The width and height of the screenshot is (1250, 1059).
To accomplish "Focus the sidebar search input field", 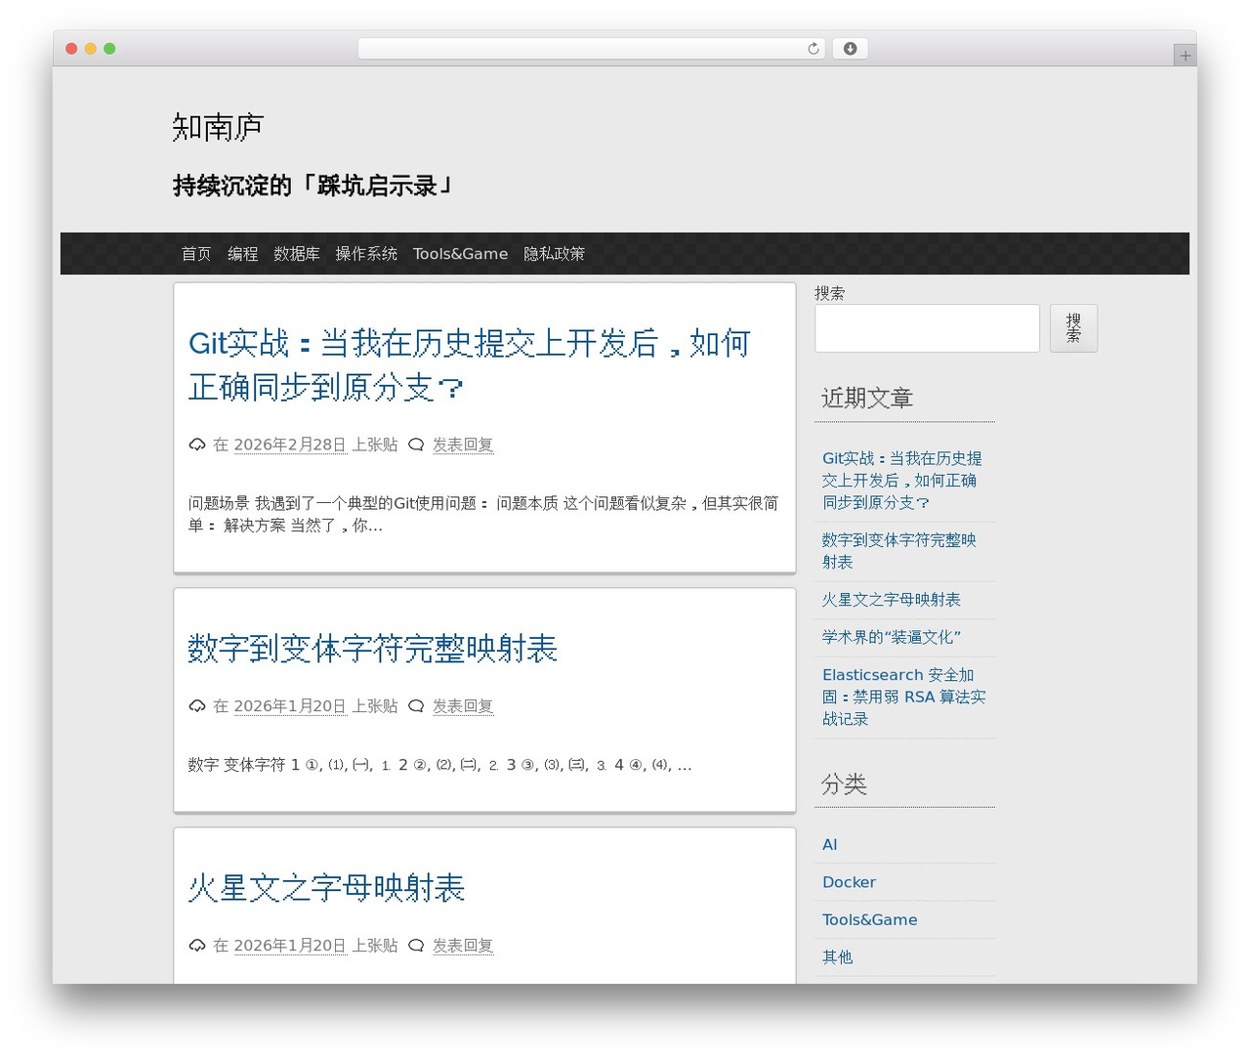I will [x=928, y=328].
